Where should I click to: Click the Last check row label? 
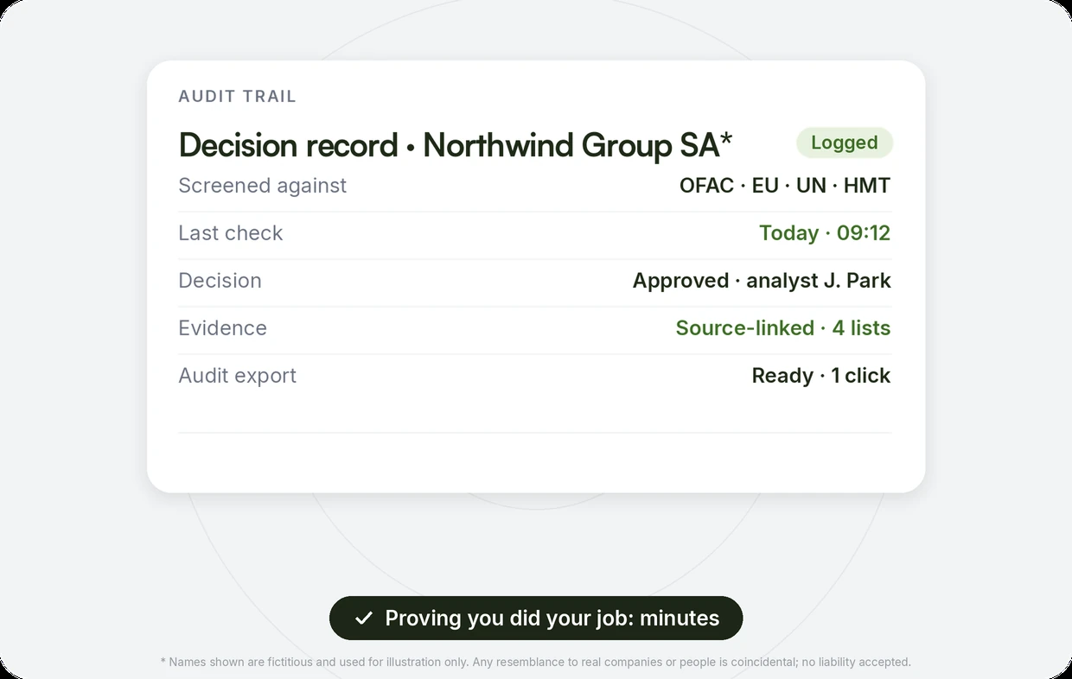pos(230,233)
